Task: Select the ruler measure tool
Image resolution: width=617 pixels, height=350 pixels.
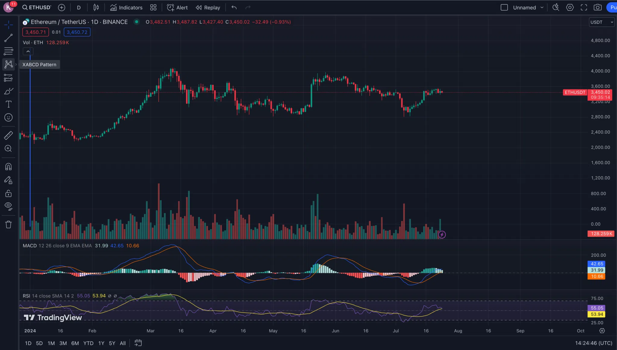Action: pos(8,135)
